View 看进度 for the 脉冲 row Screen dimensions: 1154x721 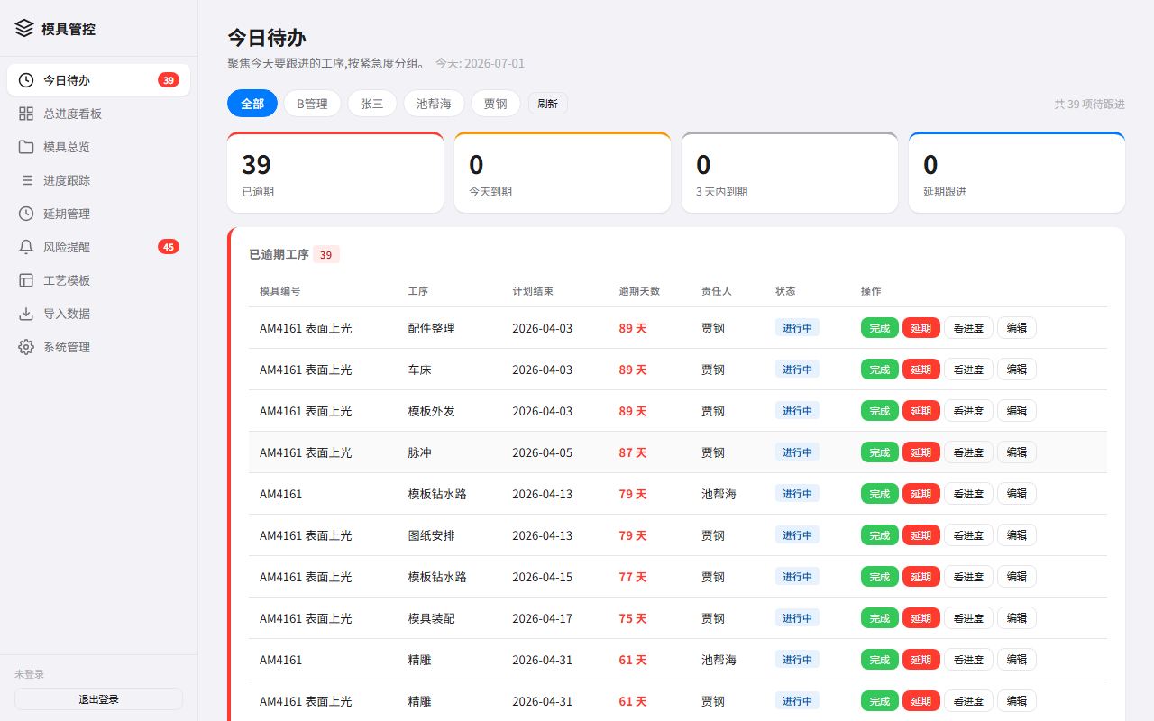pyautogui.click(x=968, y=452)
